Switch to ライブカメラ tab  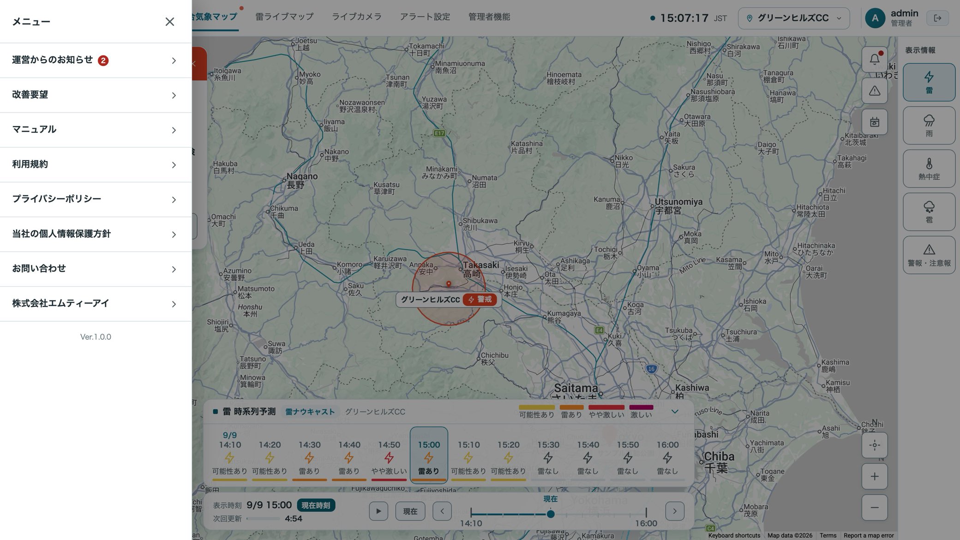(356, 17)
